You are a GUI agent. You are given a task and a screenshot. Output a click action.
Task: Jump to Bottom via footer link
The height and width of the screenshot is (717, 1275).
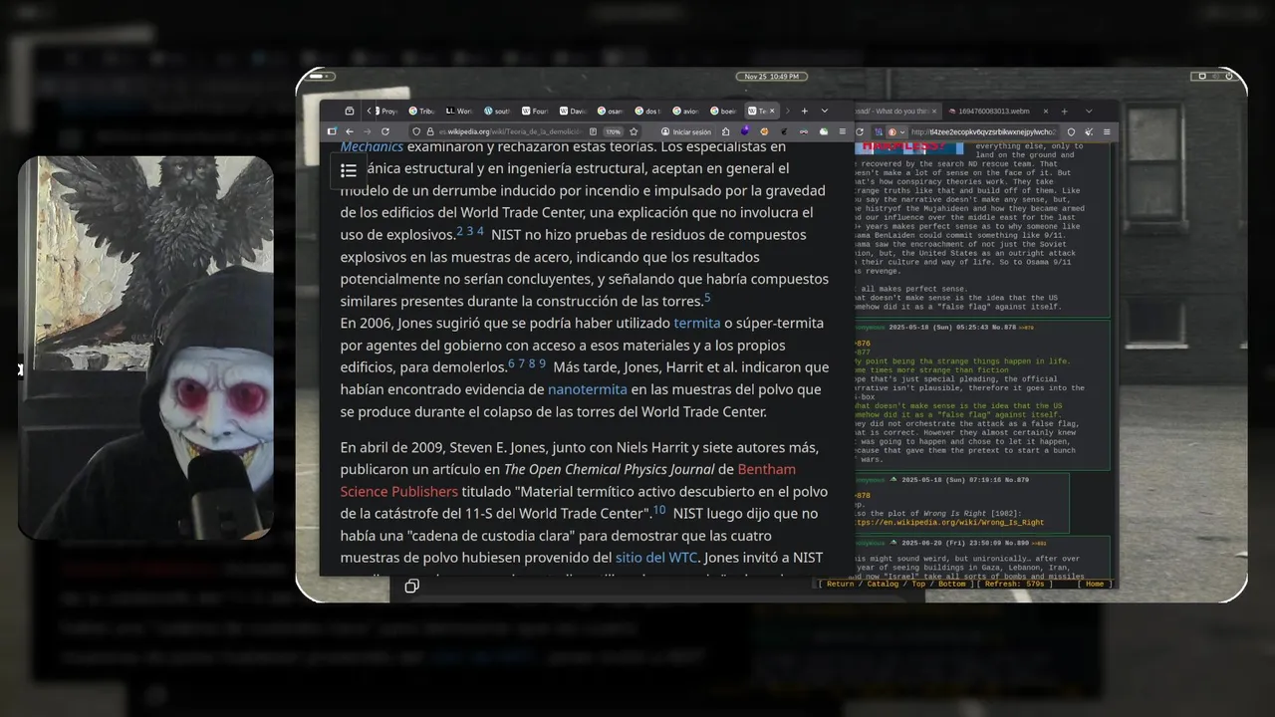(952, 584)
